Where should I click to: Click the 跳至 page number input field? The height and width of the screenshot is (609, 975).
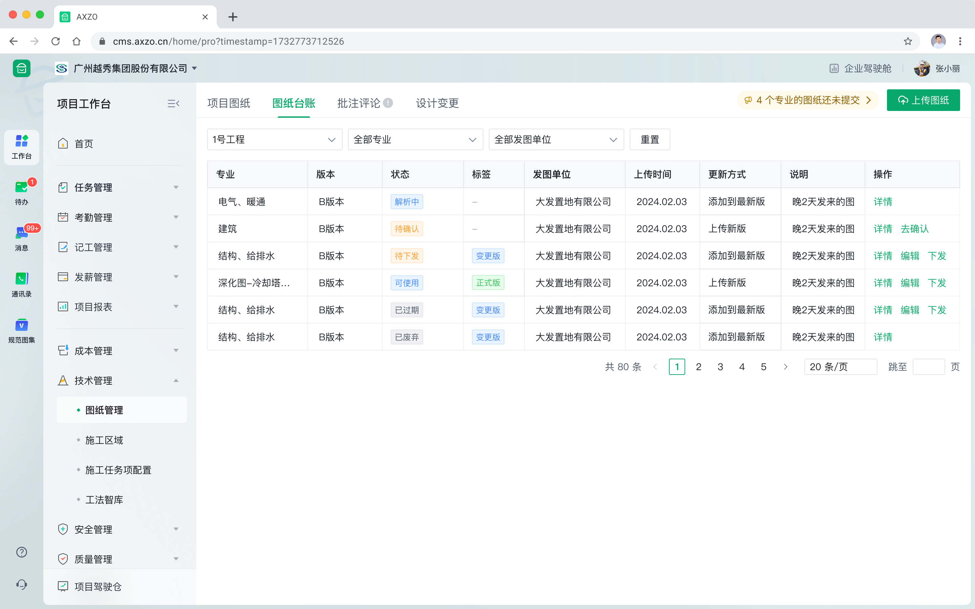tap(929, 366)
